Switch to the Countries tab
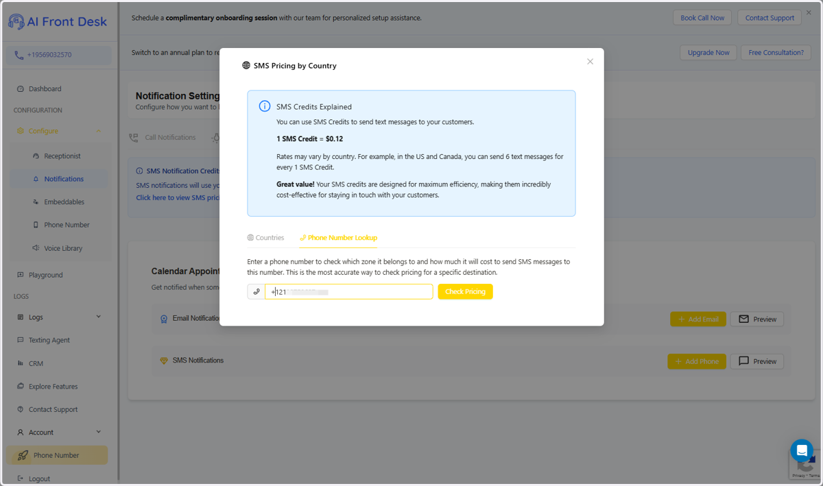The image size is (823, 486). 265,238
